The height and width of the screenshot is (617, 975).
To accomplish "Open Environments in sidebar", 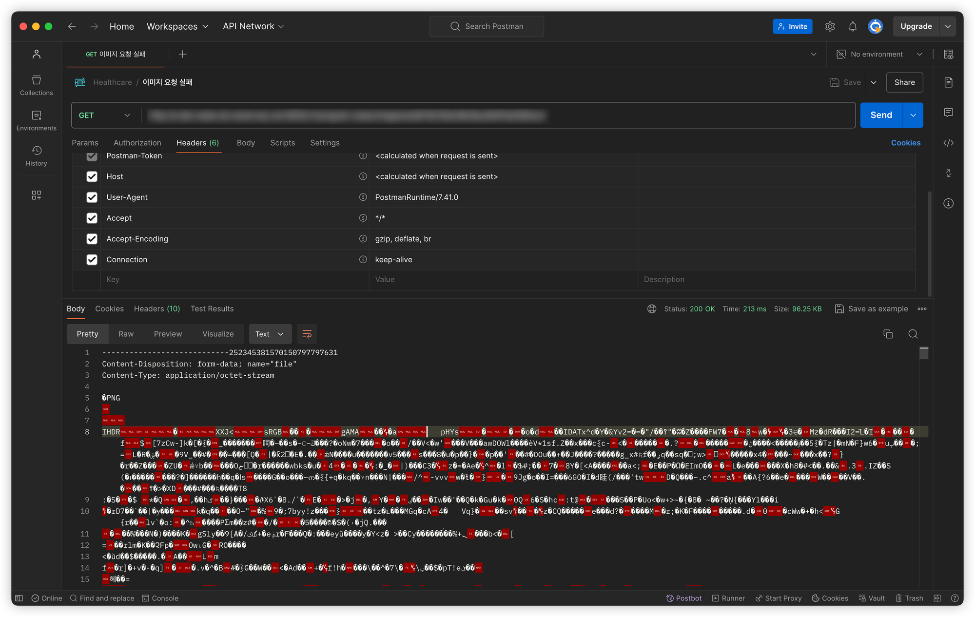I will point(37,120).
